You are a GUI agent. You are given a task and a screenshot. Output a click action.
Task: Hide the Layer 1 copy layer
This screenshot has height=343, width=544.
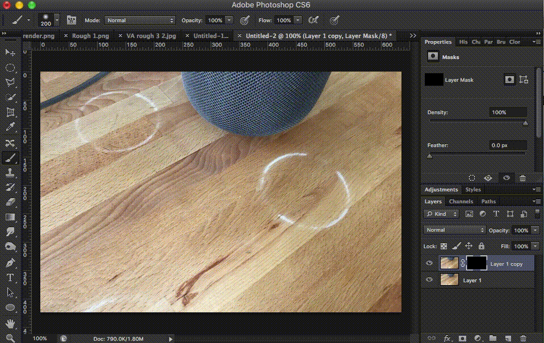pos(429,263)
